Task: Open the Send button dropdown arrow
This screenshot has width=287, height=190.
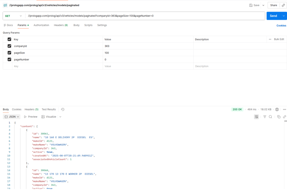Action: click(x=283, y=16)
